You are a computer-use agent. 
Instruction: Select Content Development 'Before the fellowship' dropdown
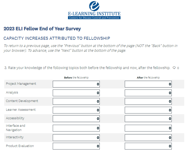pyautogui.click(x=76, y=101)
